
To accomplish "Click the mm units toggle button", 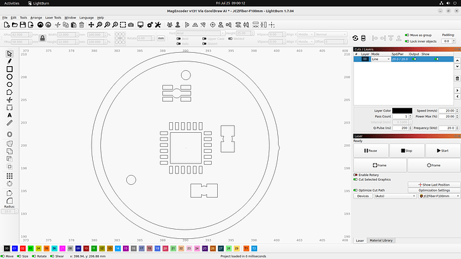I will click(161, 38).
